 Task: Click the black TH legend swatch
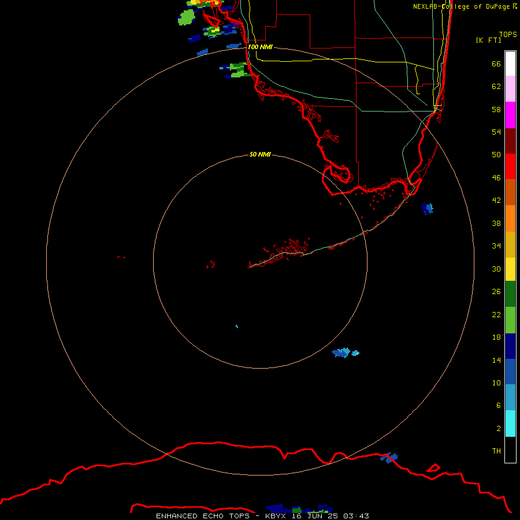click(x=510, y=450)
